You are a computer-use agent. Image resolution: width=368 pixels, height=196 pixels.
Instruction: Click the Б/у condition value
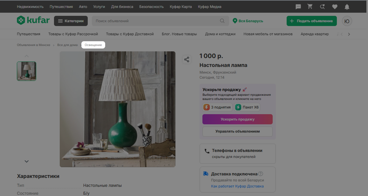(86, 193)
